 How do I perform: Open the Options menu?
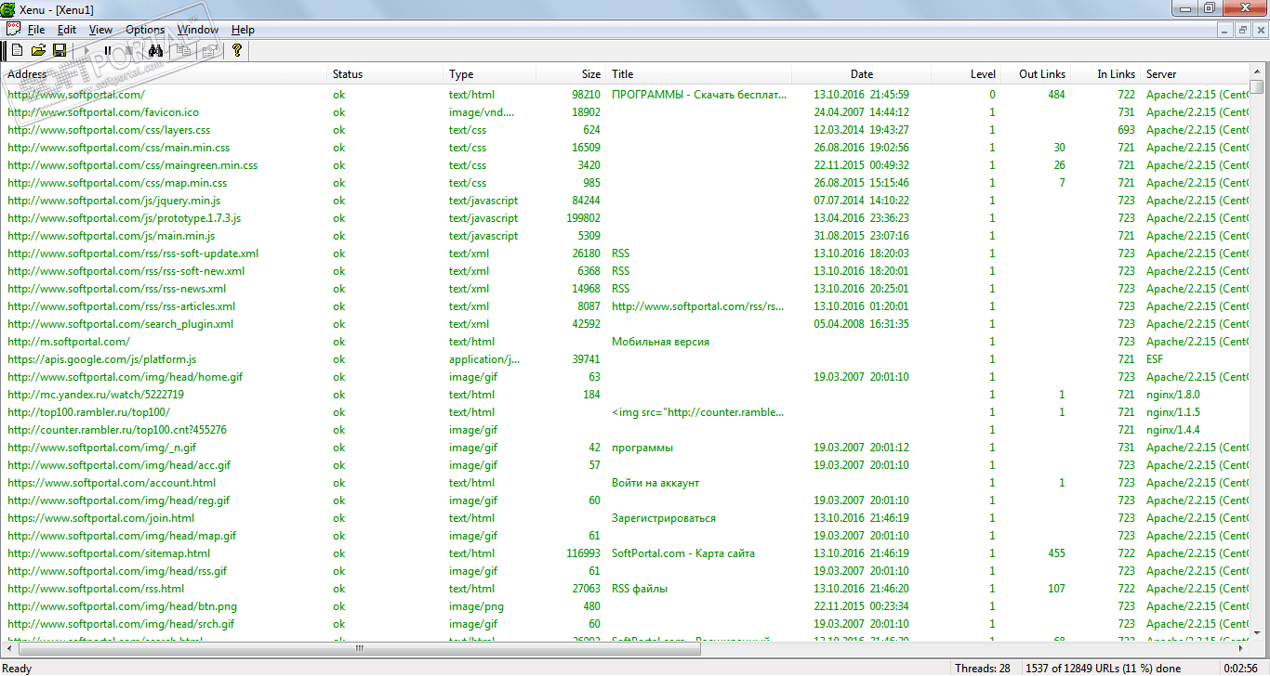point(145,30)
